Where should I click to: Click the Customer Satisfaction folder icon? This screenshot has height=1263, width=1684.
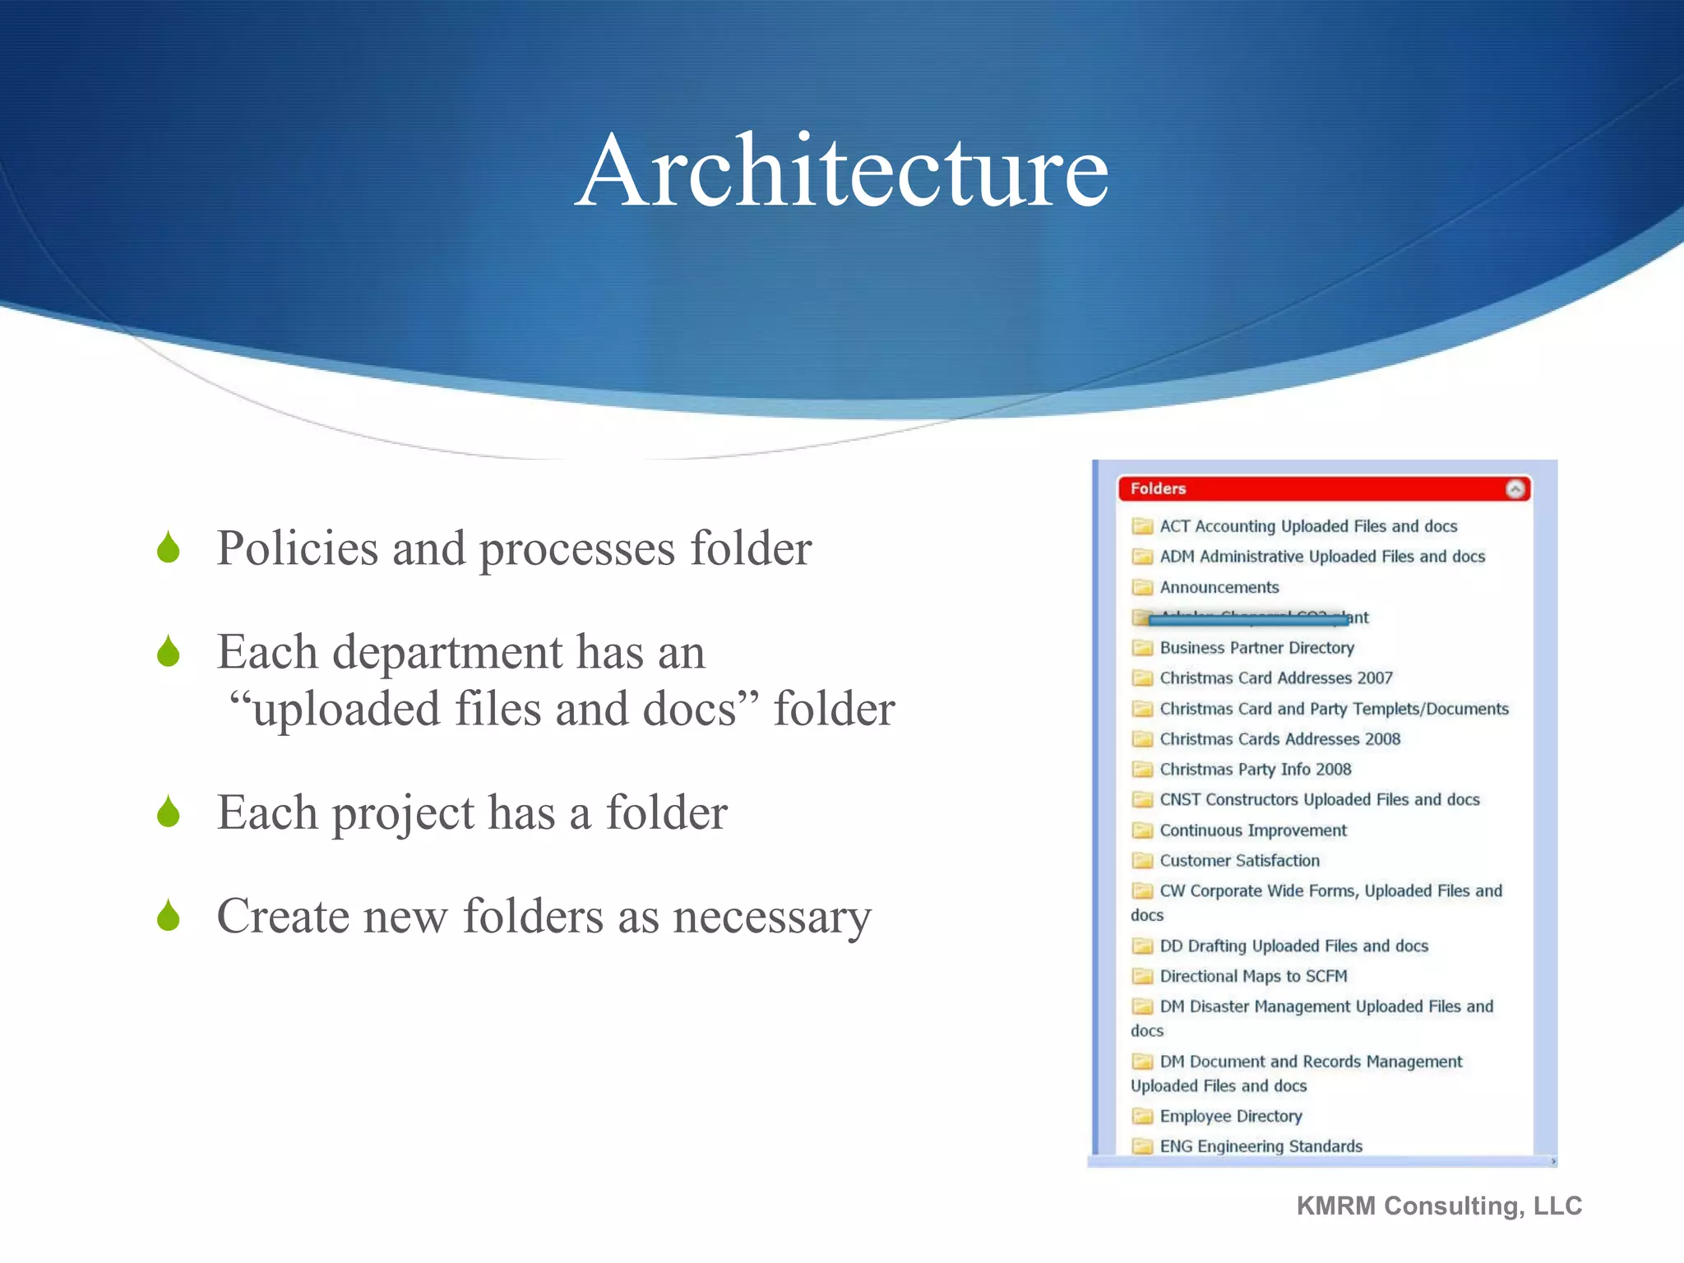click(1142, 860)
